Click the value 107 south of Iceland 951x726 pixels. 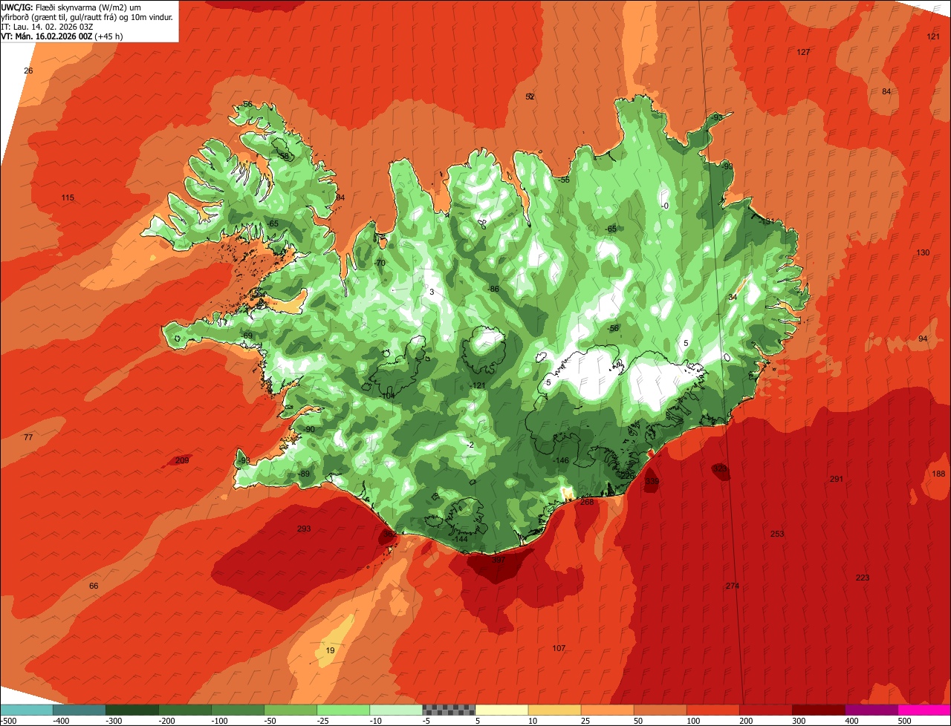tap(559, 648)
